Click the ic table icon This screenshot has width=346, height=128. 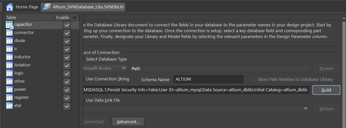9,49
